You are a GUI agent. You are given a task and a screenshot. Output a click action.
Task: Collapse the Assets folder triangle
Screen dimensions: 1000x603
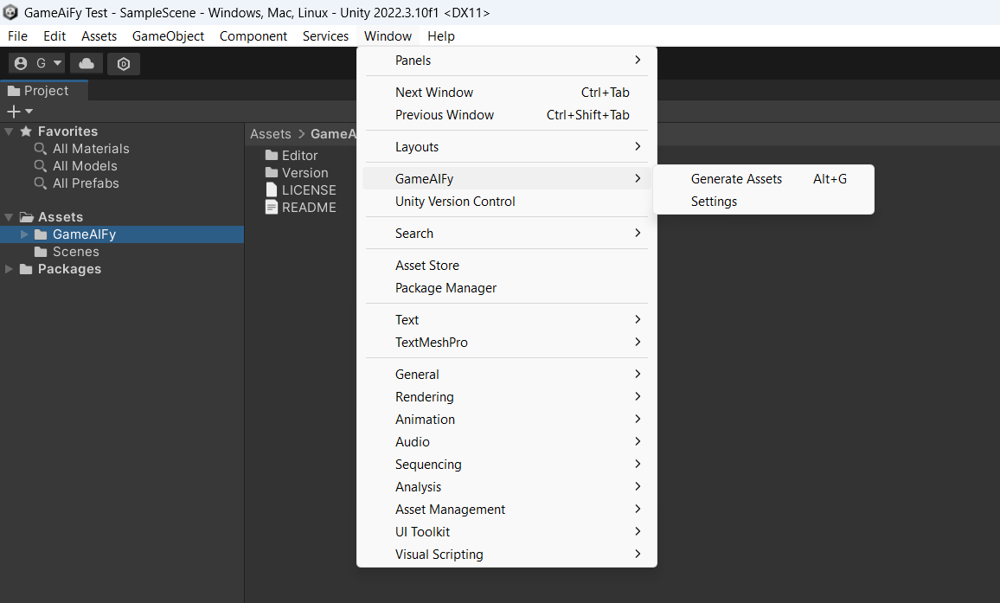pos(9,217)
